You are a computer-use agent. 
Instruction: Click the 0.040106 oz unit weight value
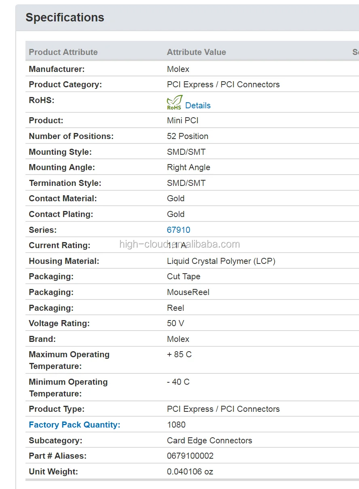[190, 472]
